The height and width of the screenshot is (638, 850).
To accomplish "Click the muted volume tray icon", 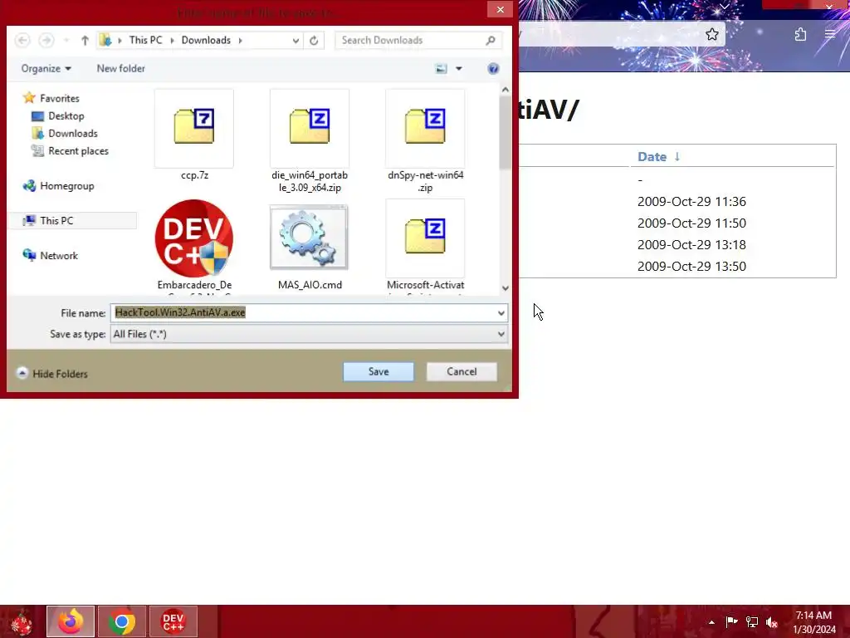I will tap(772, 622).
